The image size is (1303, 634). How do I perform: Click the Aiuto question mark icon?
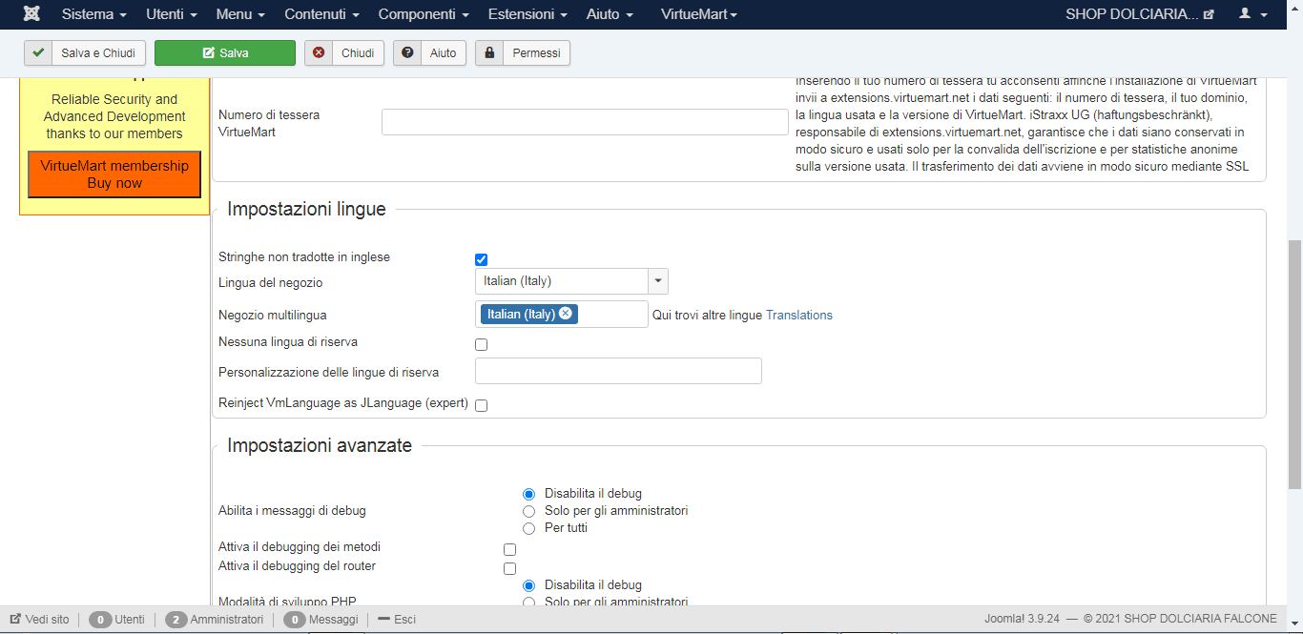(407, 53)
